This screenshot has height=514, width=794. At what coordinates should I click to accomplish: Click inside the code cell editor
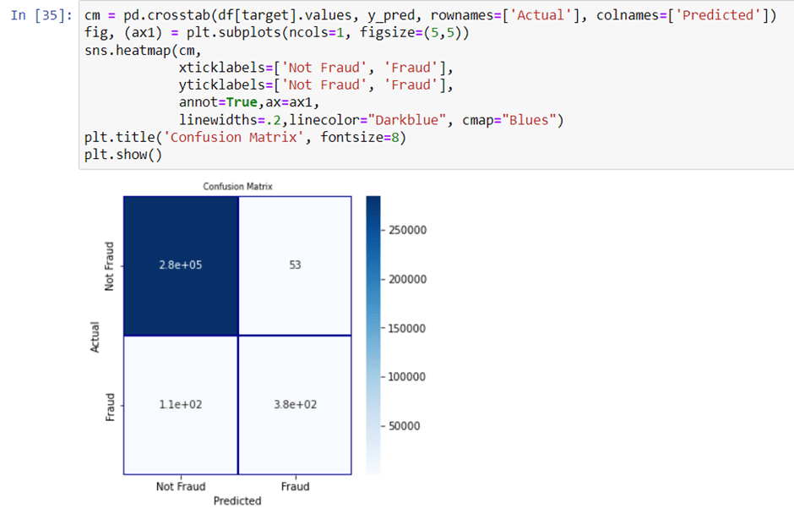437,85
